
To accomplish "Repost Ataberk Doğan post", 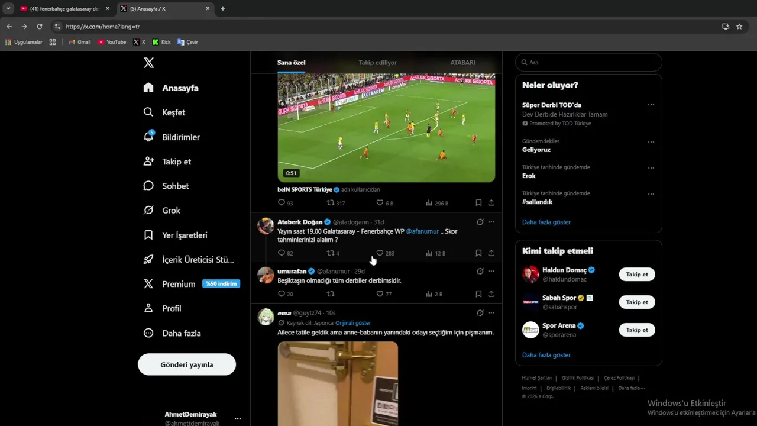I will click(333, 253).
